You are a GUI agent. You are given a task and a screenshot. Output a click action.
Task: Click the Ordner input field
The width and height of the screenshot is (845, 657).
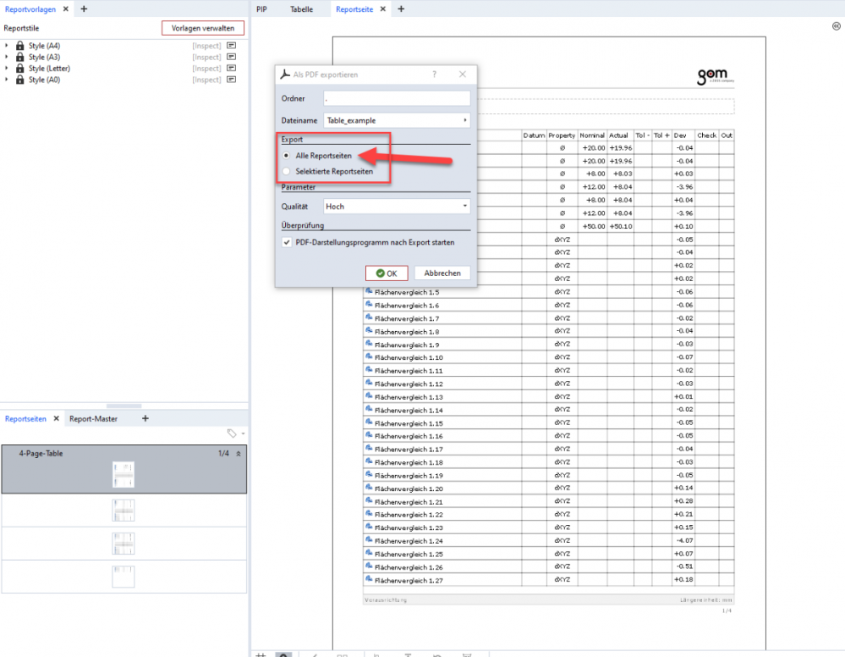click(x=396, y=98)
